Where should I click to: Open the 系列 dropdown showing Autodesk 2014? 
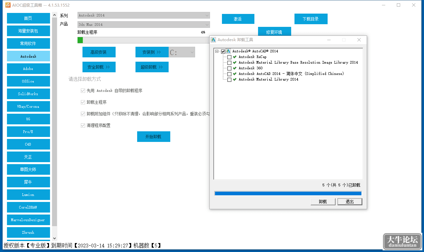click(144, 16)
